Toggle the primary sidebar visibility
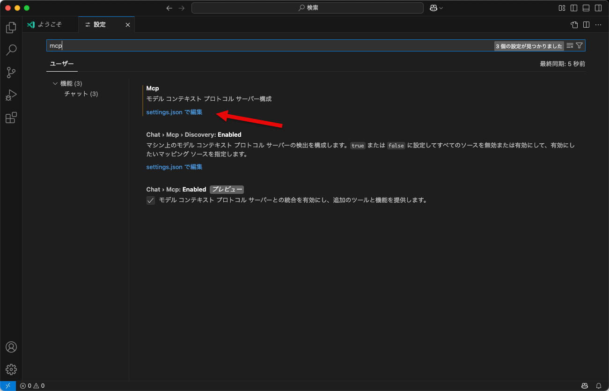Image resolution: width=609 pixels, height=391 pixels. 574,8
